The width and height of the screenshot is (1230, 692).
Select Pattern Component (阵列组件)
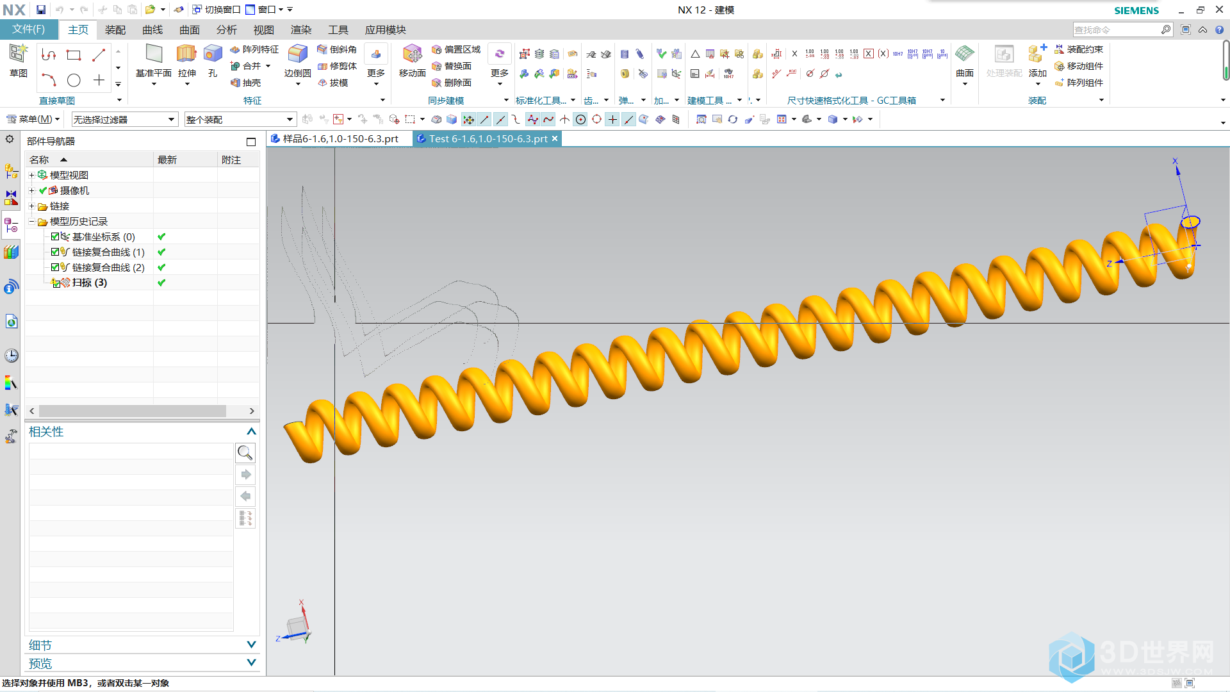tap(1079, 83)
